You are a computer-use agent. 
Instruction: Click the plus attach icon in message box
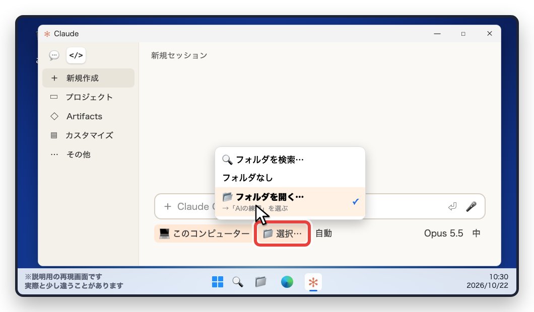coord(167,206)
